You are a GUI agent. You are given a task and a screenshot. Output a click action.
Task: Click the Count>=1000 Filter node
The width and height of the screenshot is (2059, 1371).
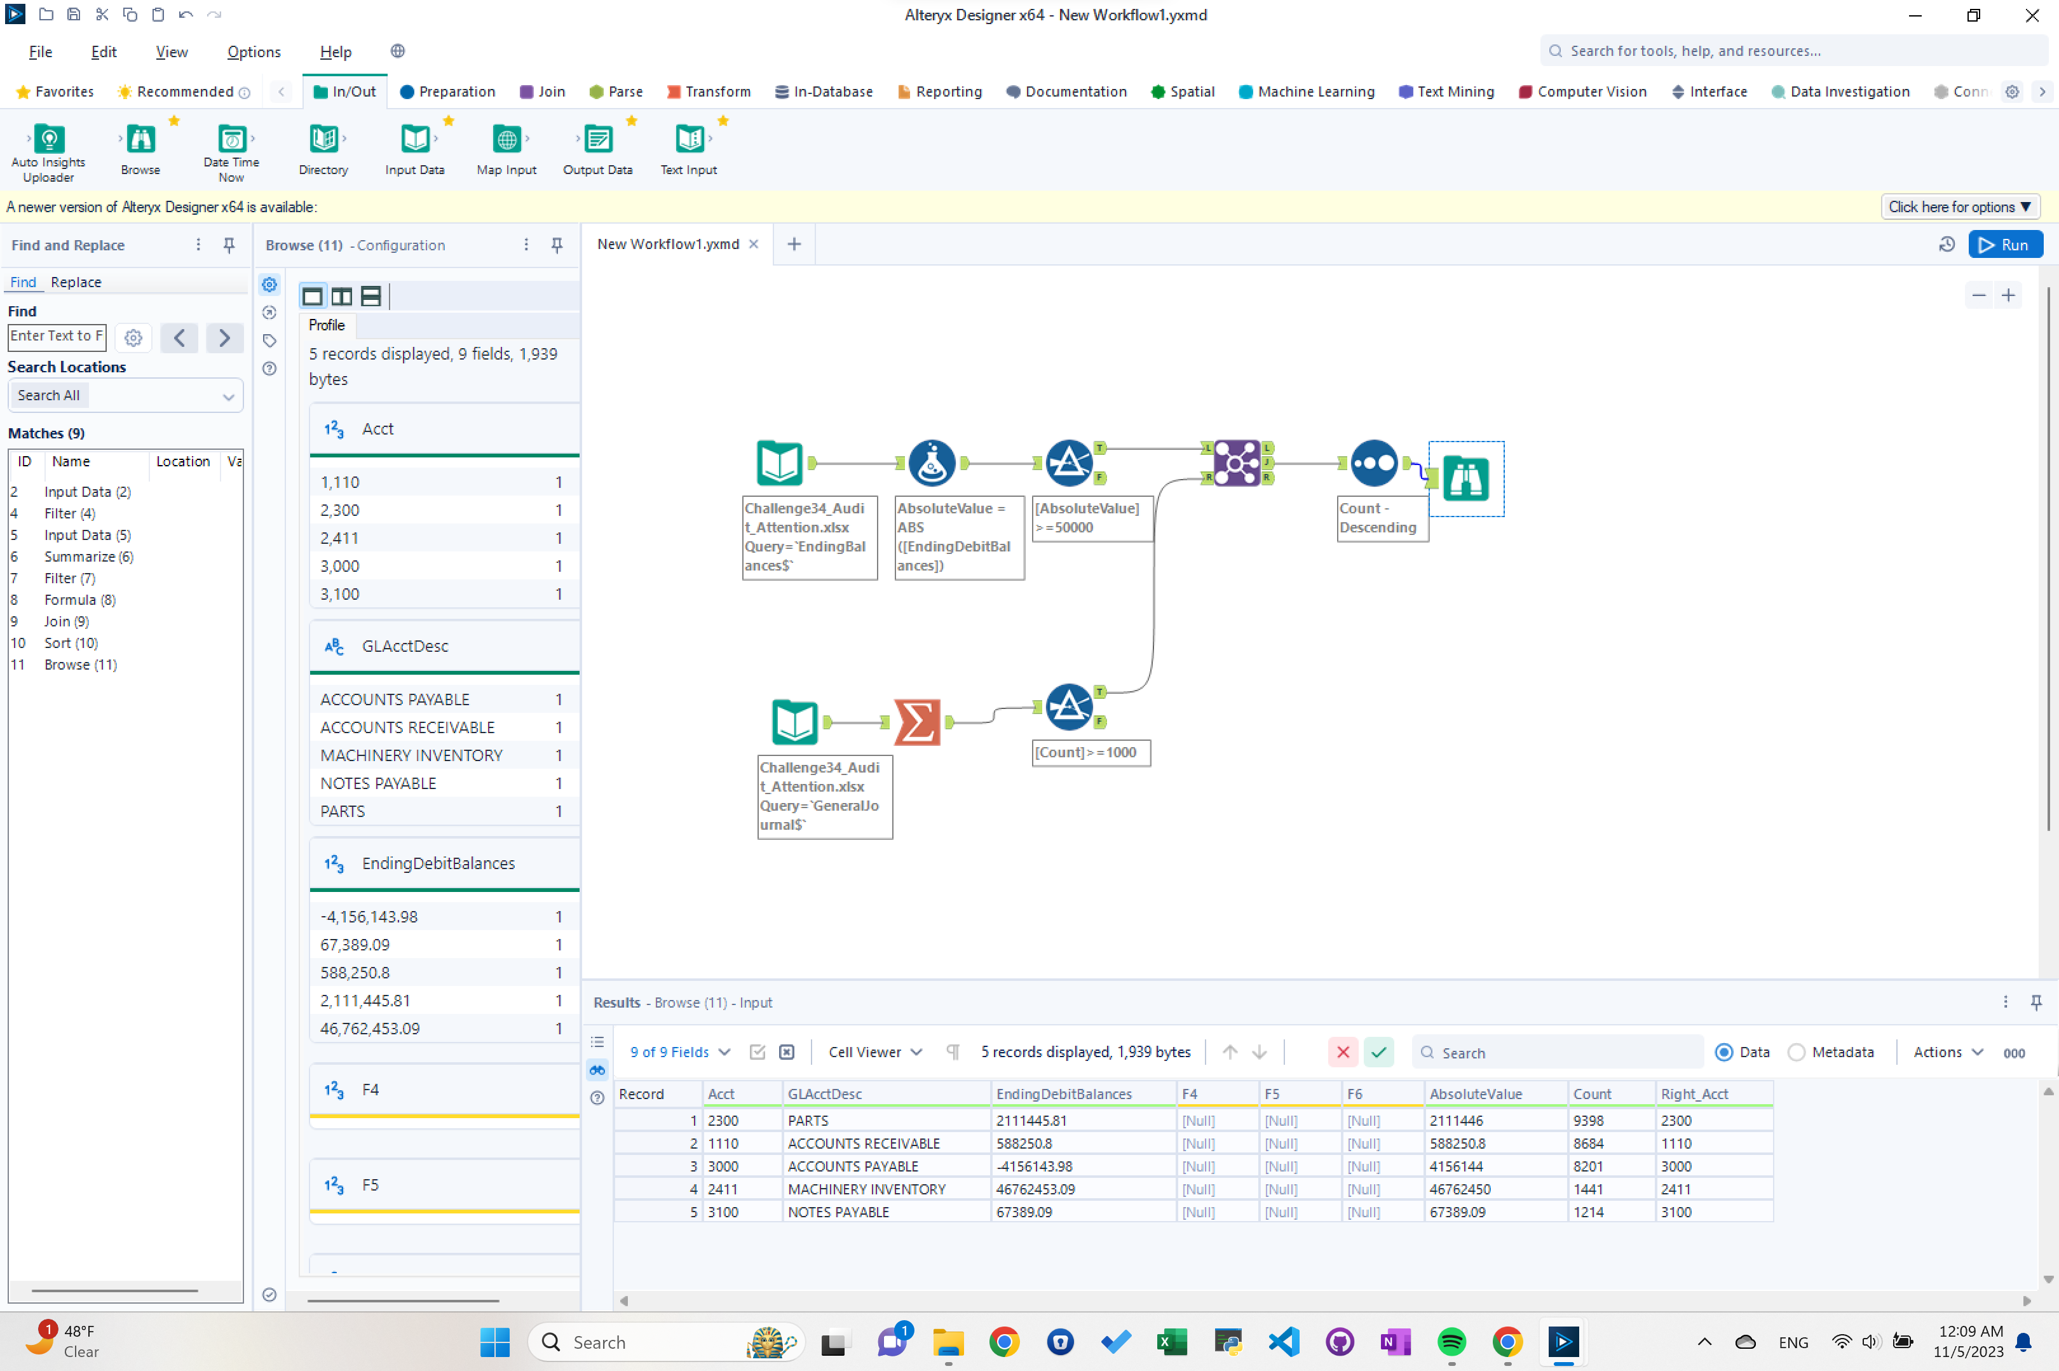coord(1068,706)
